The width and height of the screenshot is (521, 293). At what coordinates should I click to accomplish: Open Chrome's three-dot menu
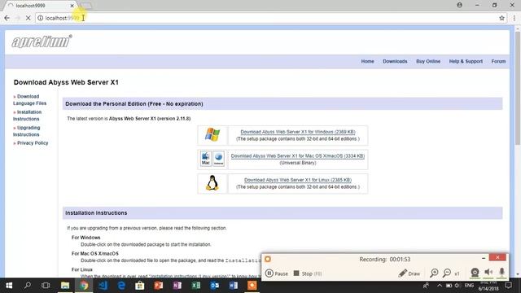(514, 18)
